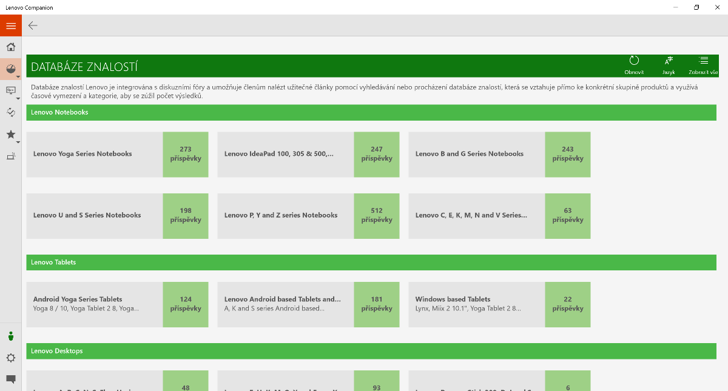Expand the arrow under the monitor icon
The image size is (728, 391).
(18, 99)
